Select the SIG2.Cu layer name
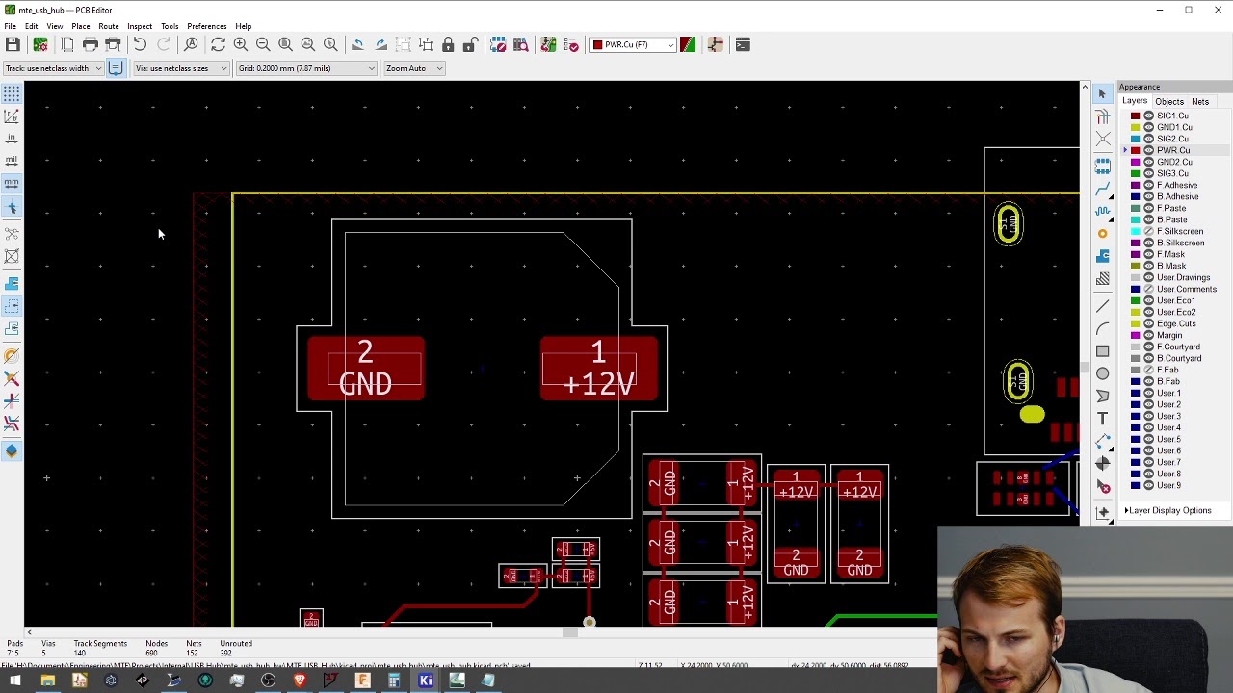This screenshot has width=1233, height=693. click(1172, 139)
